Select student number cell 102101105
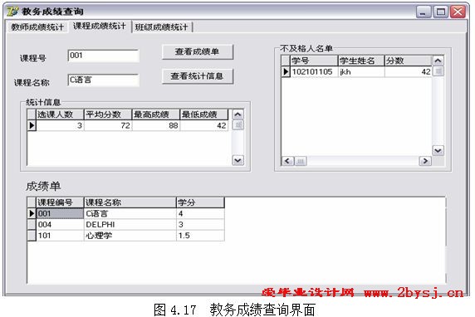Image resolution: width=475 pixels, height=317 pixels. click(314, 71)
